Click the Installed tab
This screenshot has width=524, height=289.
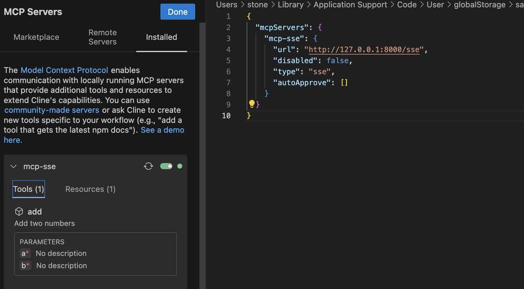[x=161, y=37]
